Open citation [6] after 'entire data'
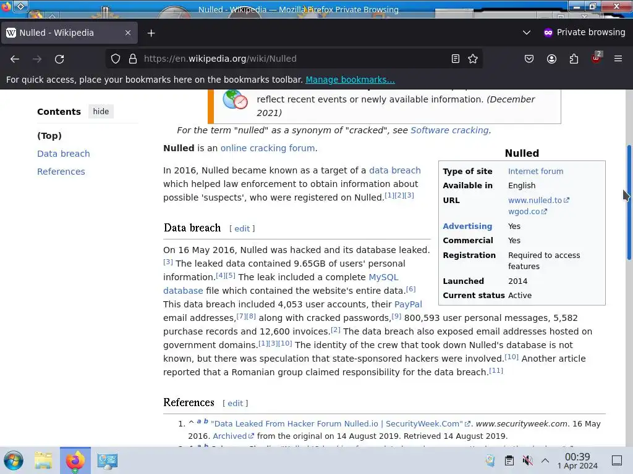Screen dimensions: 633x474 (x=411, y=289)
